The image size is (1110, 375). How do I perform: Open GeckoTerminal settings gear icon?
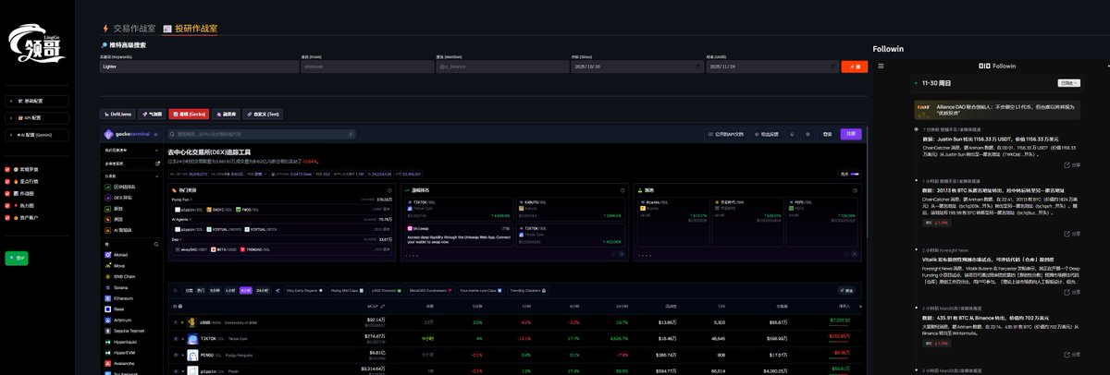click(808, 134)
